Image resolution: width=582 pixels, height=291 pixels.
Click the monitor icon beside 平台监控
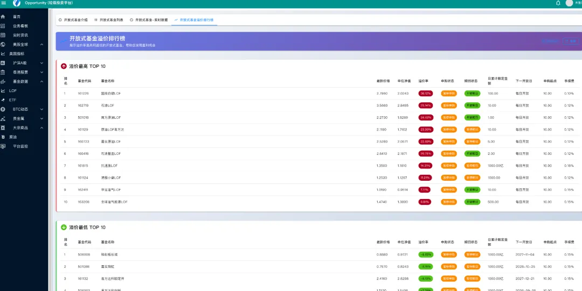(x=3, y=146)
